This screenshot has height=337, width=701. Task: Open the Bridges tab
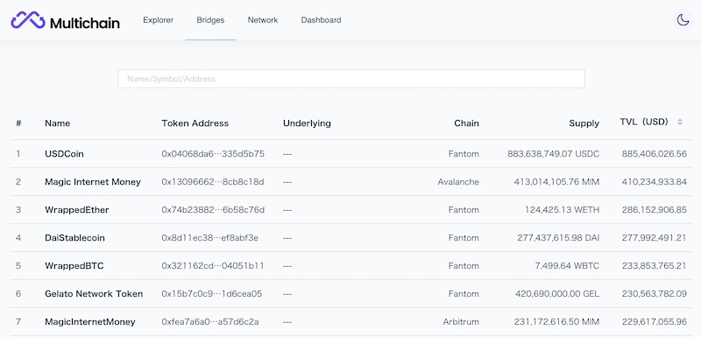click(210, 20)
